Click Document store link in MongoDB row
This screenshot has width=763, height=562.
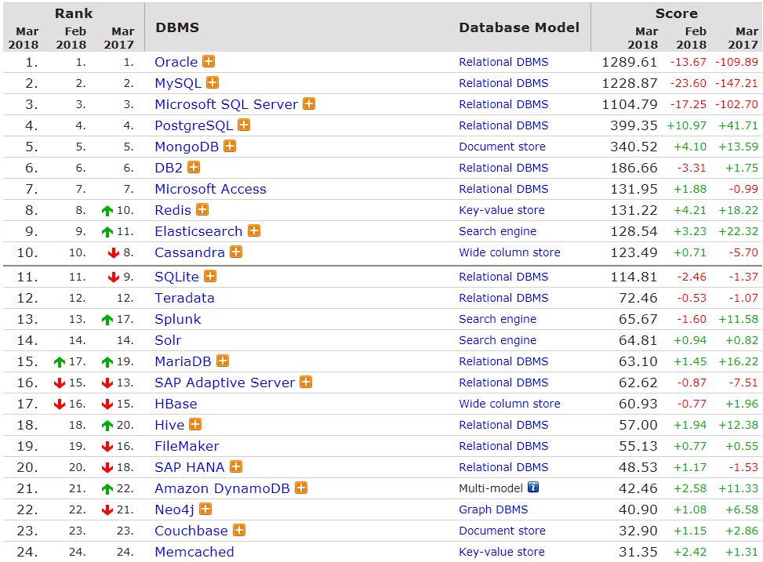(502, 147)
